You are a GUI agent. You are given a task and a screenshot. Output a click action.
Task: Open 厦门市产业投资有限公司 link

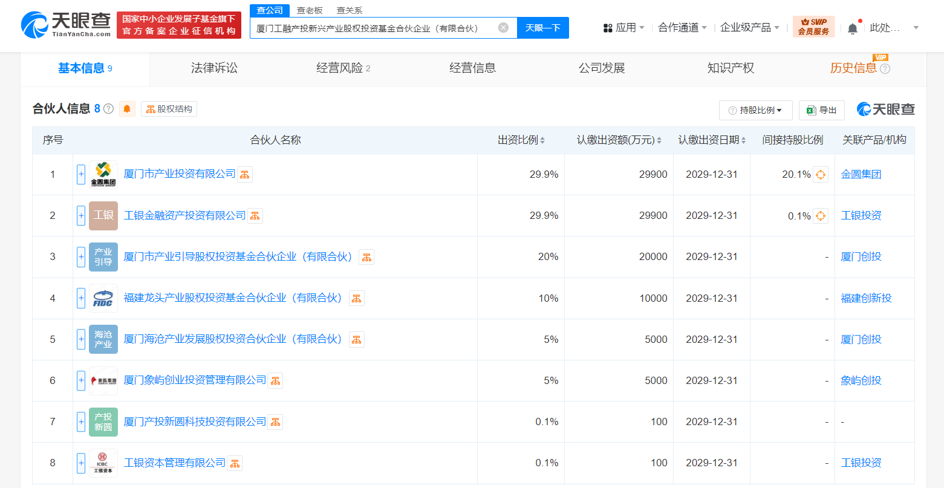[x=180, y=174]
